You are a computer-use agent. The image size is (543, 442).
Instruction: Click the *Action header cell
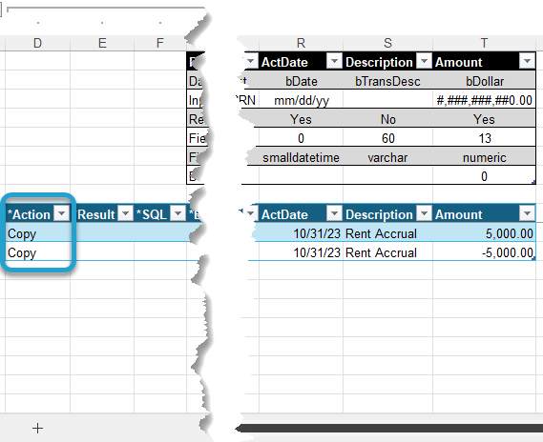click(37, 214)
